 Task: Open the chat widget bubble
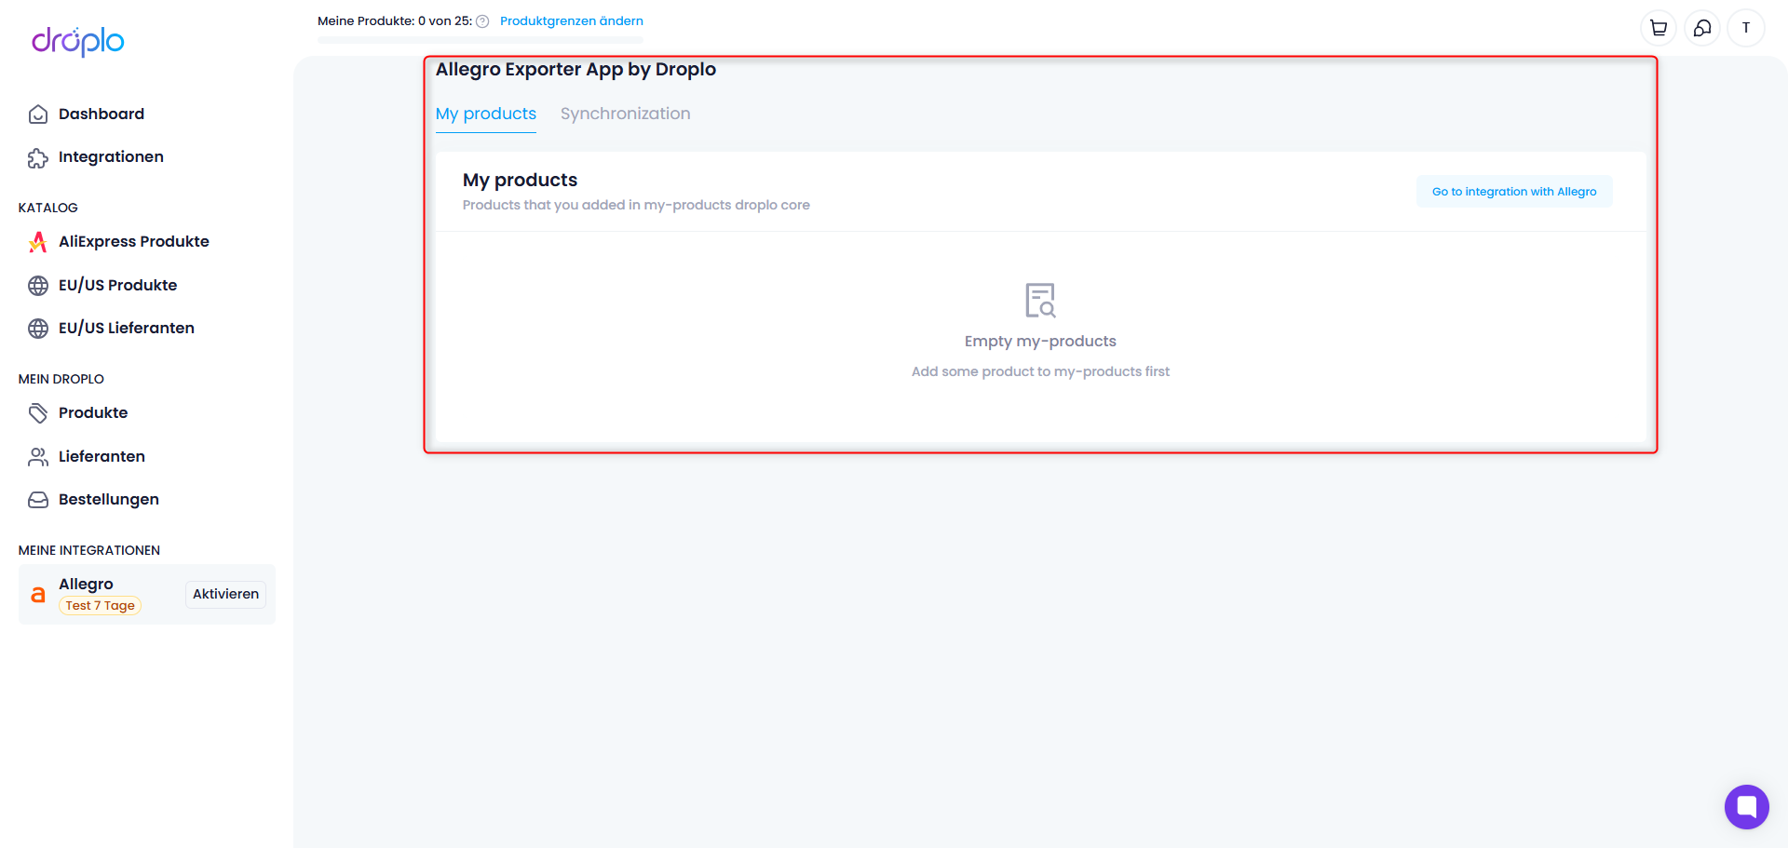(1746, 807)
